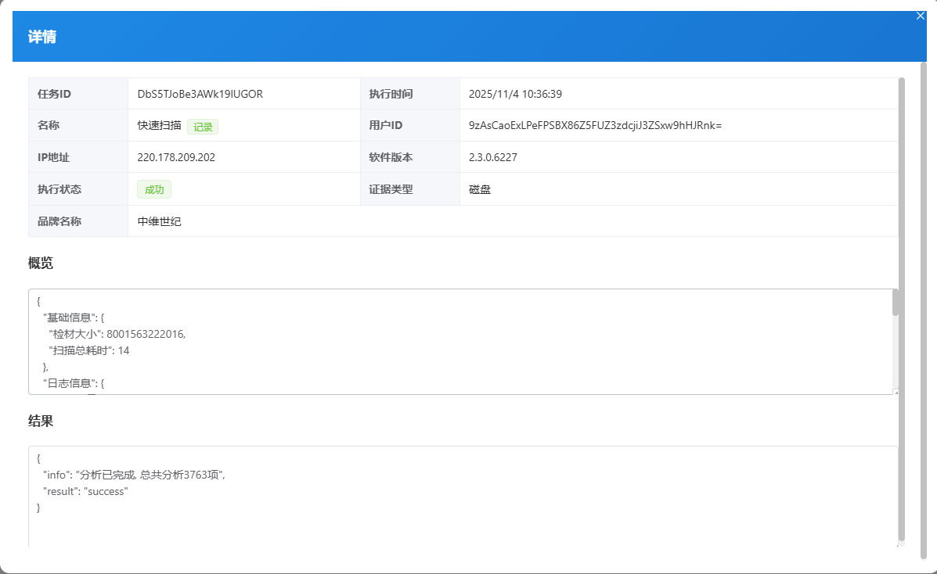The width and height of the screenshot is (937, 574).
Task: Click the IP address 220.178.209.202
Action: tap(176, 157)
